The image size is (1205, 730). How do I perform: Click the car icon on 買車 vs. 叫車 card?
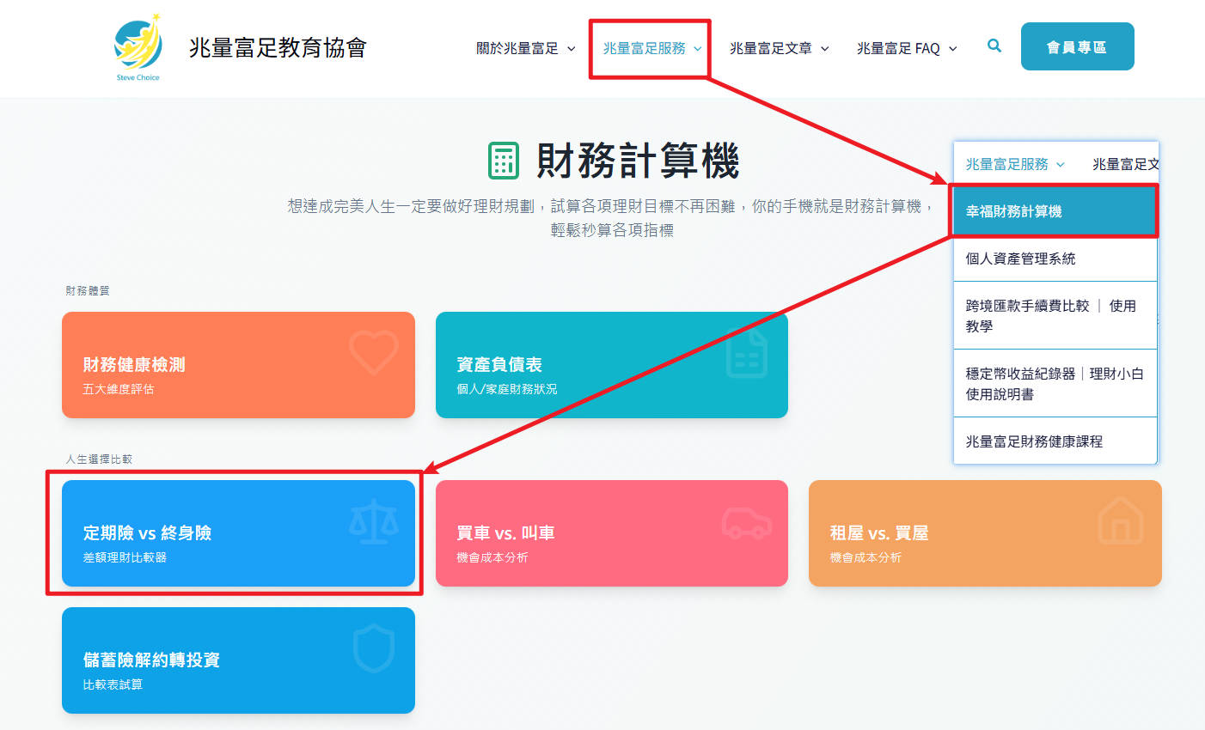click(x=747, y=521)
